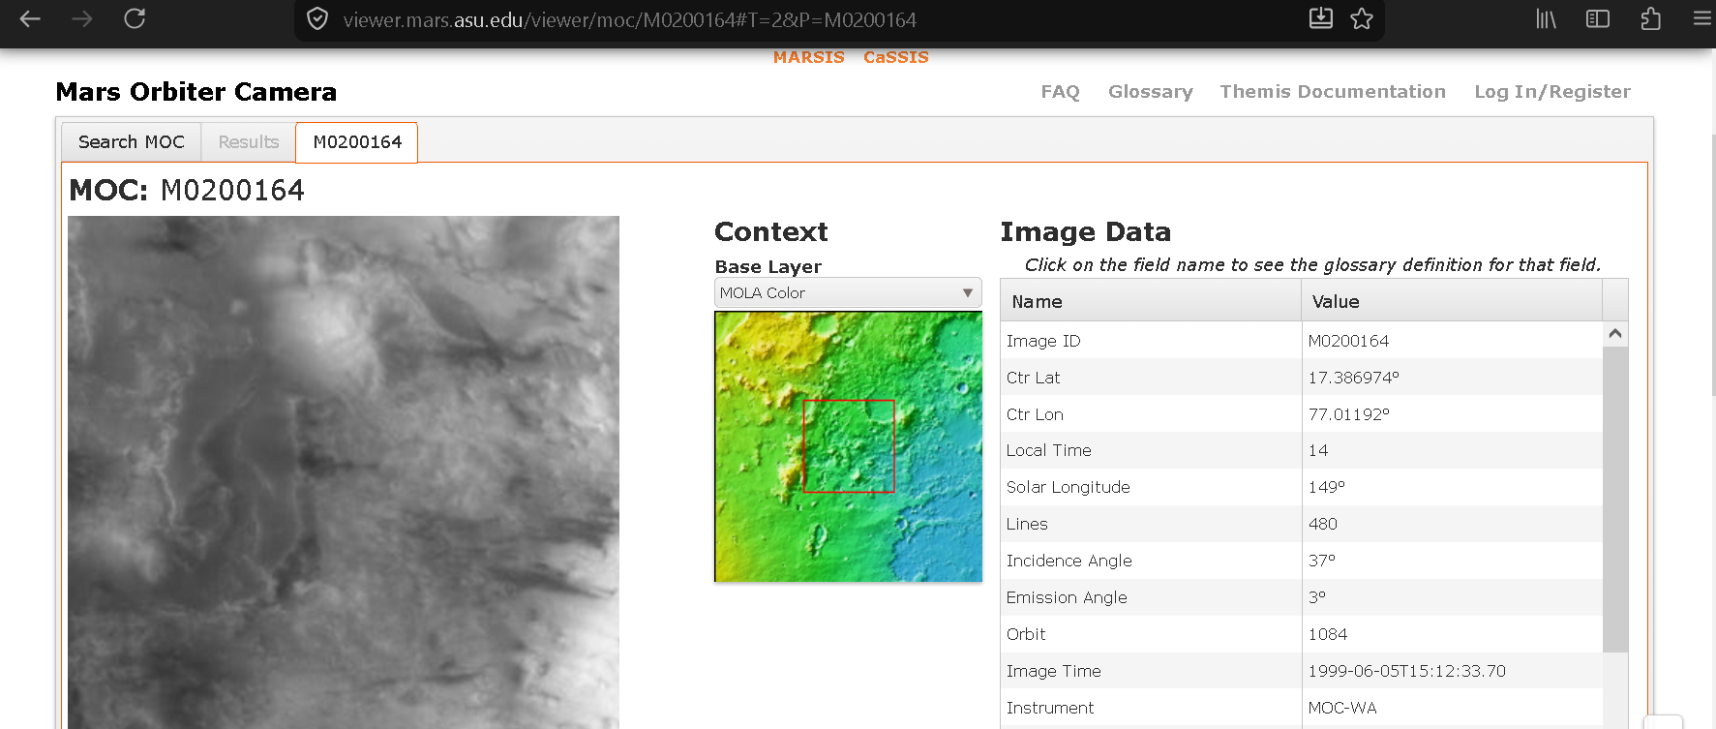Open the browser library icon
The width and height of the screenshot is (1716, 729).
click(x=1546, y=19)
